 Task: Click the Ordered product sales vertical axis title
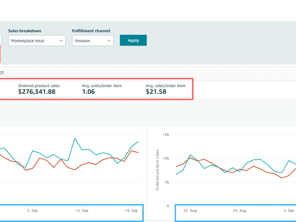[x=157, y=170]
